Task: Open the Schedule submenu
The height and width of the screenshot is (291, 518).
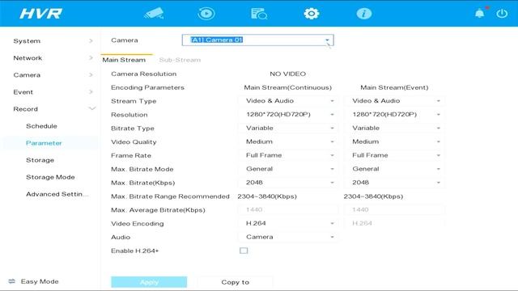Action: (x=41, y=126)
